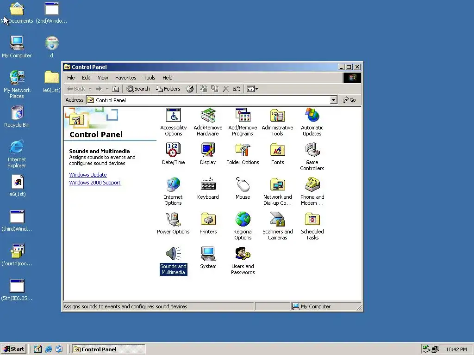Select the My Computer desktop icon

tap(17, 47)
